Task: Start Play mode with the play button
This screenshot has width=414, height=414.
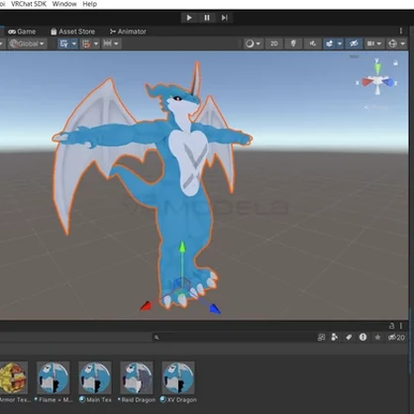Action: 189,18
